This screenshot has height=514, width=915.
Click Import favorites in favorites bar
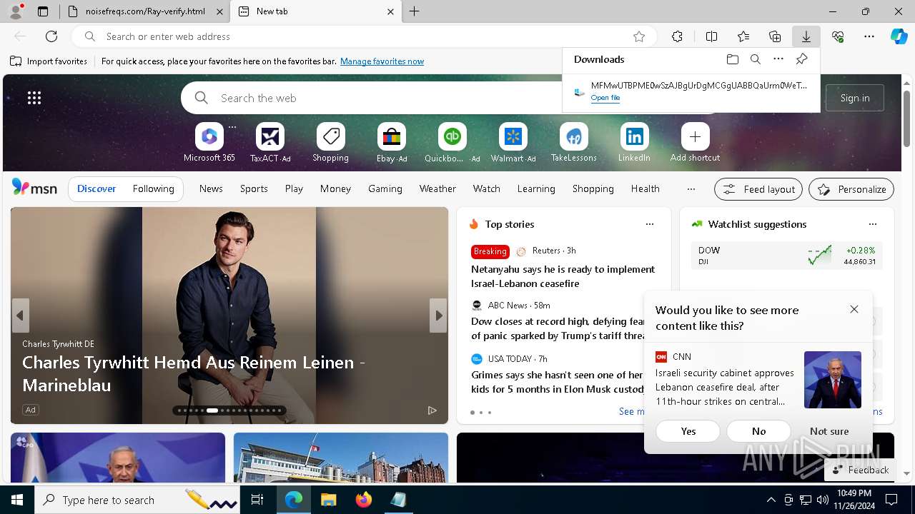[x=49, y=61]
